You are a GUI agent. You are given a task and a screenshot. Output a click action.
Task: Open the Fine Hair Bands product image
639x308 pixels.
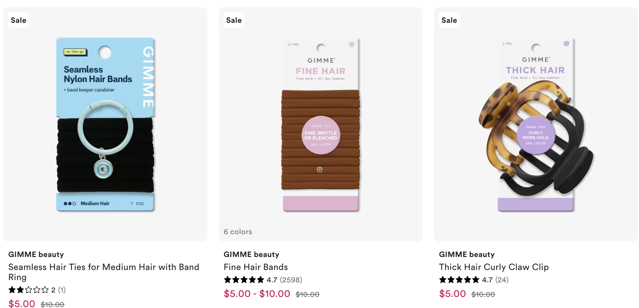point(320,125)
